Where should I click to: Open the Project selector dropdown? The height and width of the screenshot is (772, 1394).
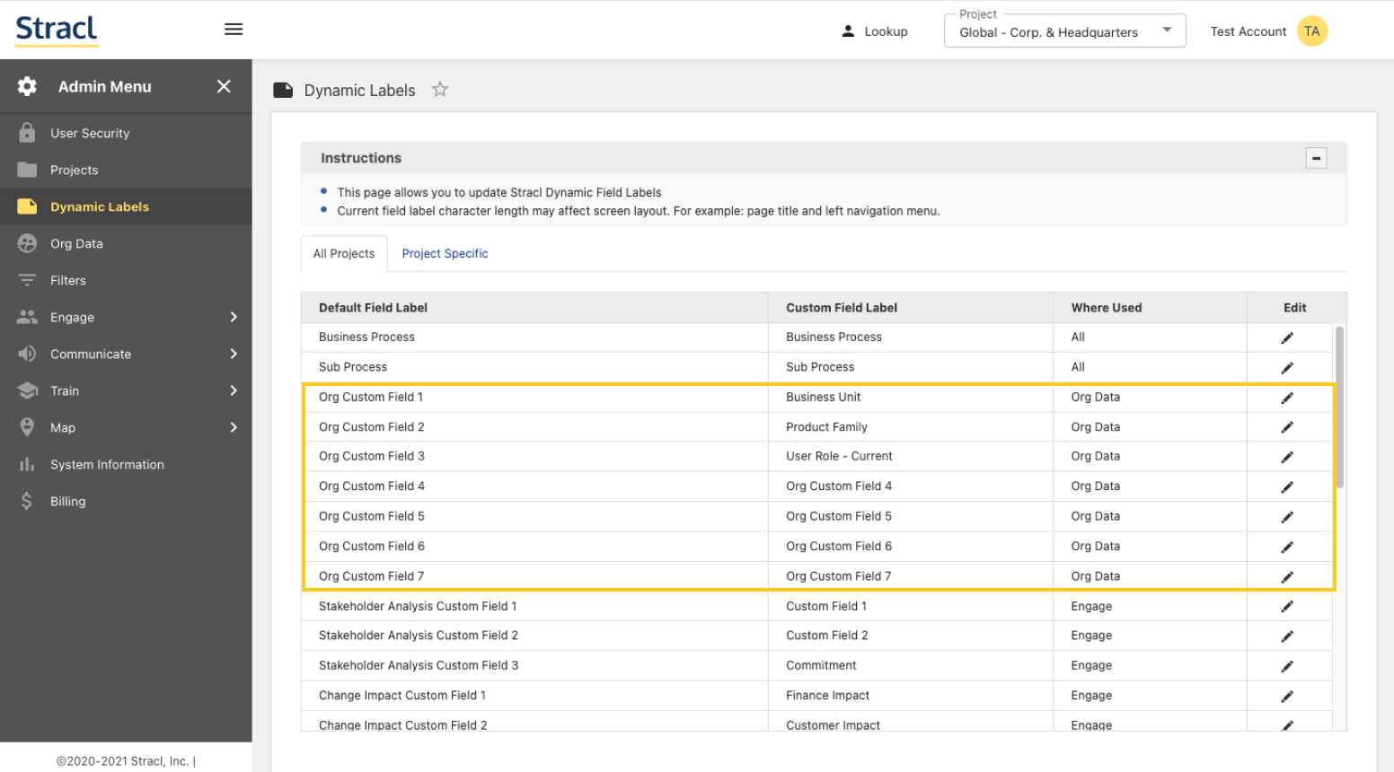1167,30
